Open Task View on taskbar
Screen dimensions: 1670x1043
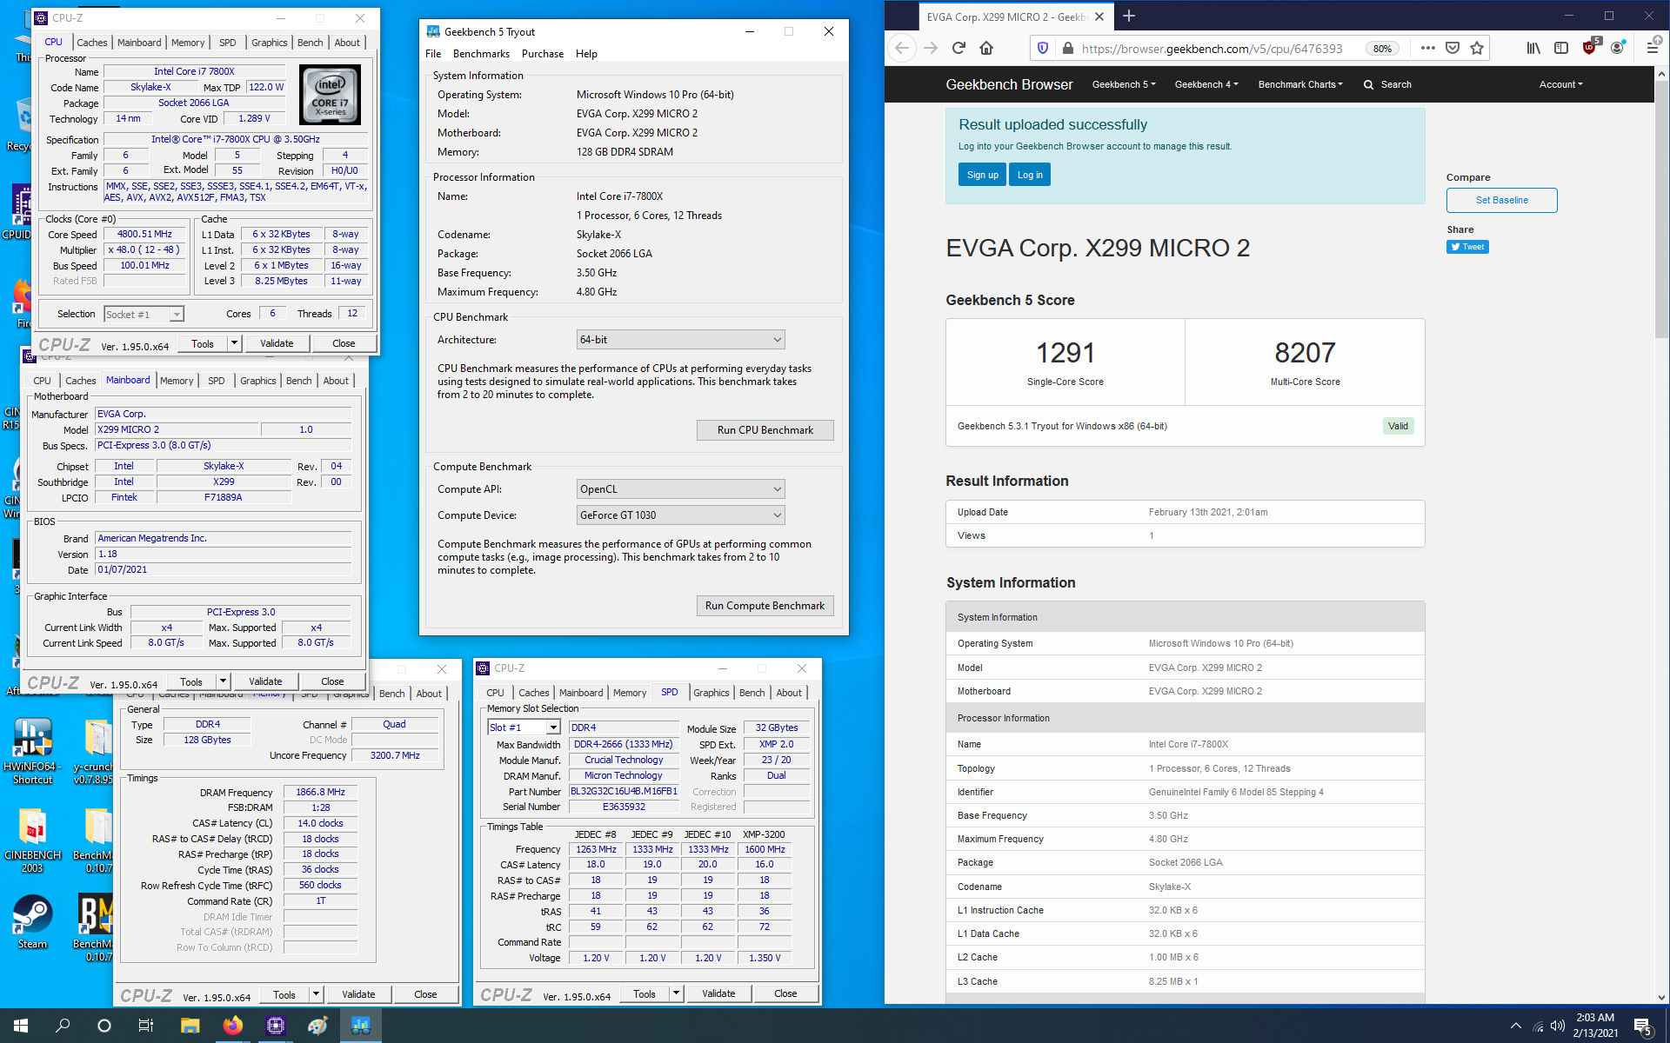146,1026
